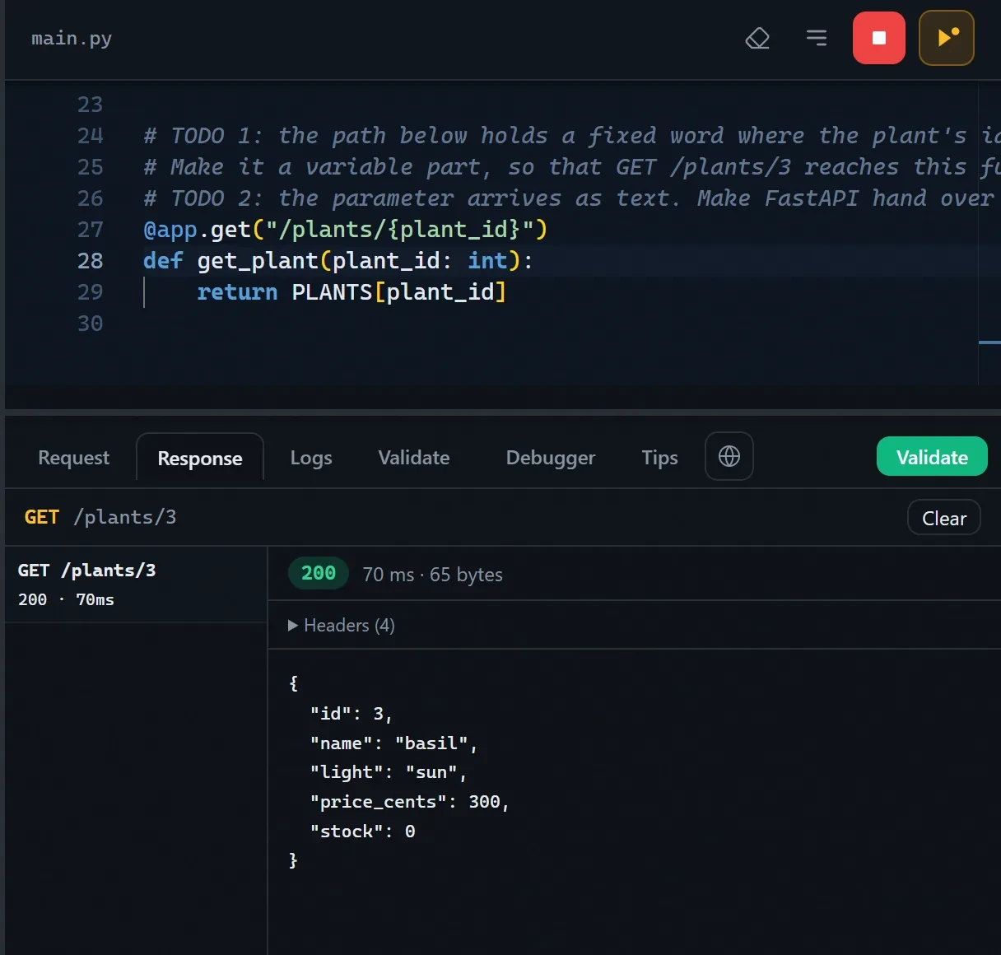
Task: Stop the running server with the red button
Action: click(x=879, y=38)
